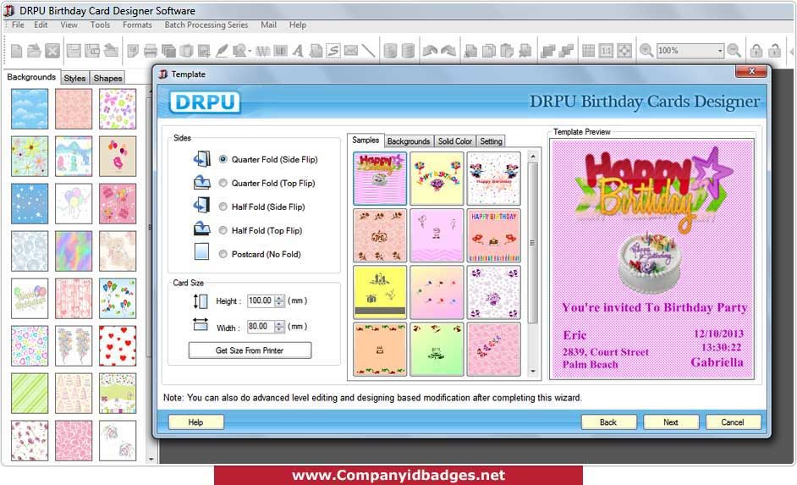Click the Width input field showing 80.00
The height and width of the screenshot is (485, 797).
pyautogui.click(x=261, y=327)
